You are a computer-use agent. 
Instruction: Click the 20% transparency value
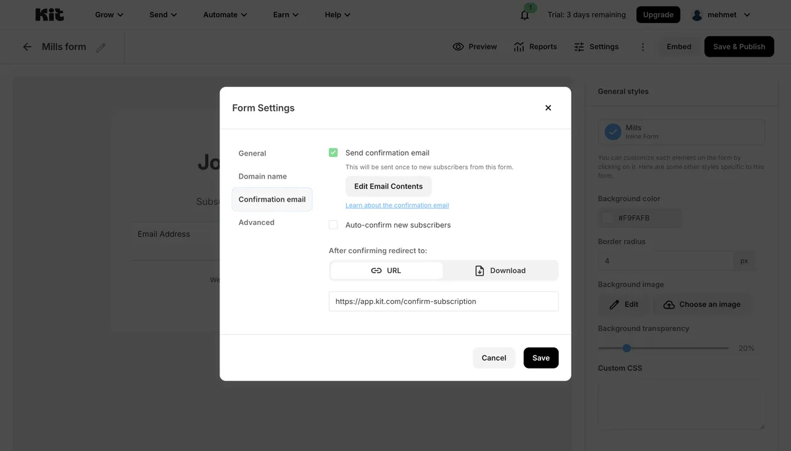tap(746, 348)
